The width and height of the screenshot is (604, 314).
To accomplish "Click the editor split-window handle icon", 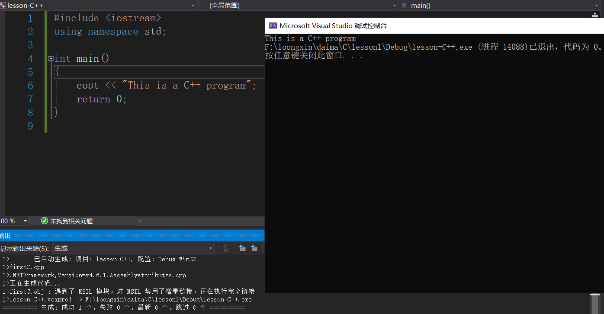I will coord(594,15).
